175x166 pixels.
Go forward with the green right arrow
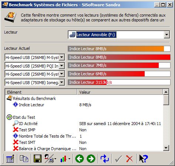coord(91,159)
